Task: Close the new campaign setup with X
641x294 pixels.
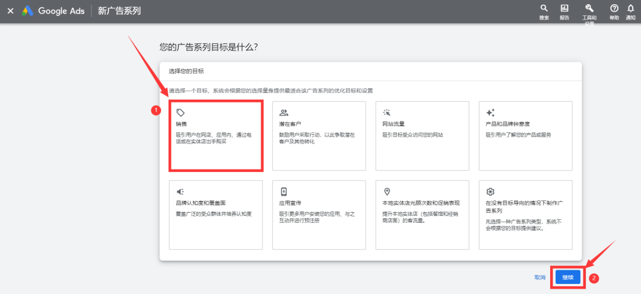Action: click(10, 11)
